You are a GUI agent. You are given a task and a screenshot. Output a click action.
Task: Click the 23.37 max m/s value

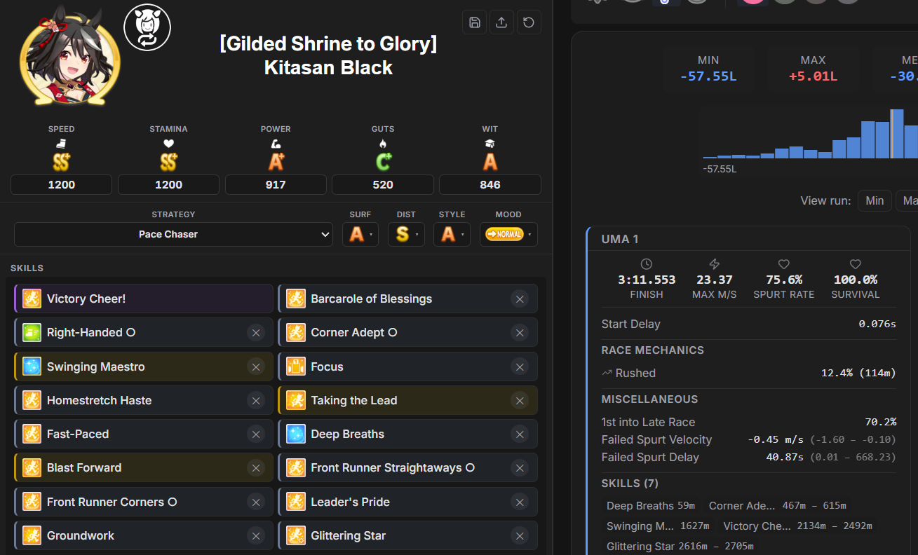click(715, 280)
